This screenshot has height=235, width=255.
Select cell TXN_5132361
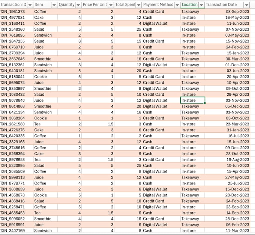[16, 65]
